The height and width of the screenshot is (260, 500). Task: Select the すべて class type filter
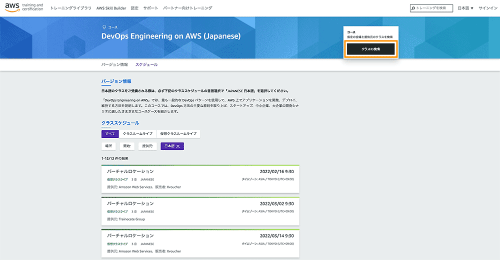110,134
